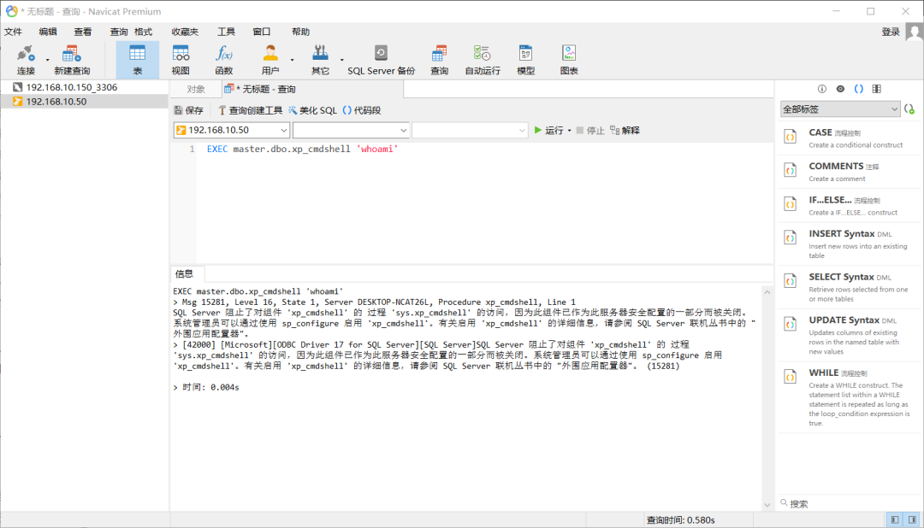Click the WHILE snippet icon

(791, 377)
